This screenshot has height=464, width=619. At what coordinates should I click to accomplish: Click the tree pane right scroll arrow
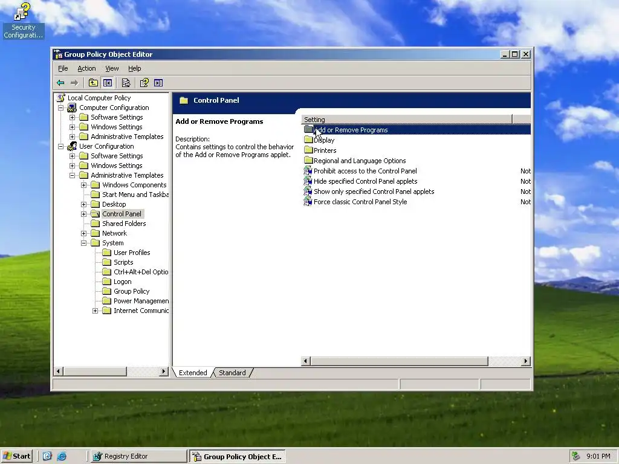(x=164, y=372)
